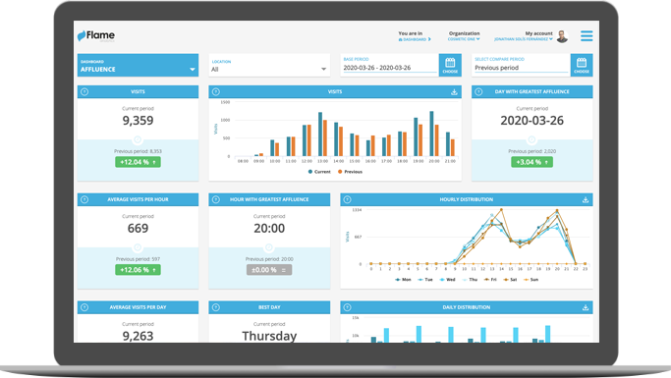
Task: Toggle Tue series in hourly legend
Action: pyautogui.click(x=425, y=279)
